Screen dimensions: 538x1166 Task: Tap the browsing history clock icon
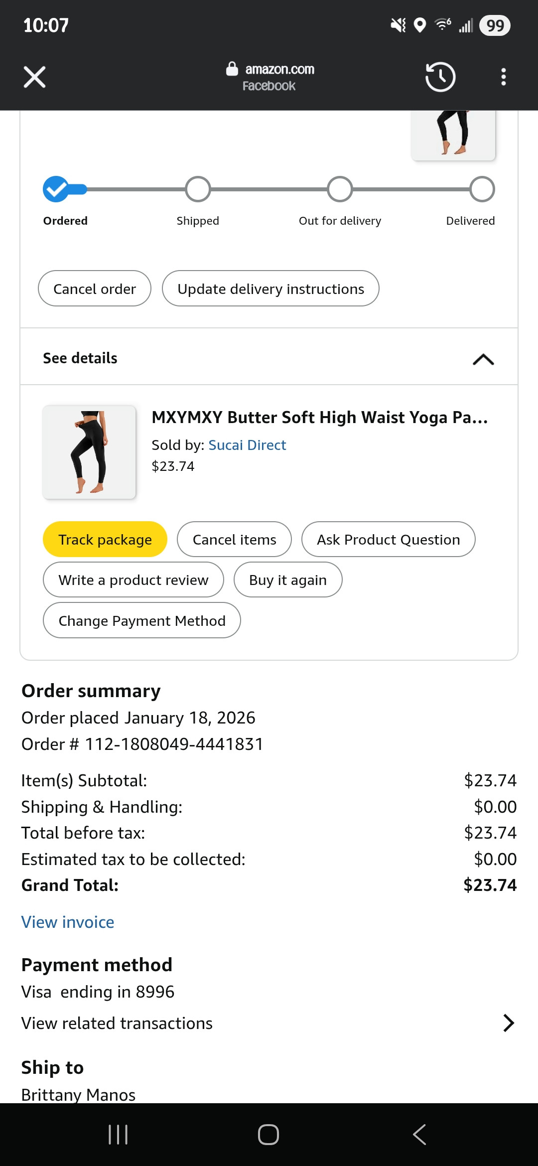point(440,77)
